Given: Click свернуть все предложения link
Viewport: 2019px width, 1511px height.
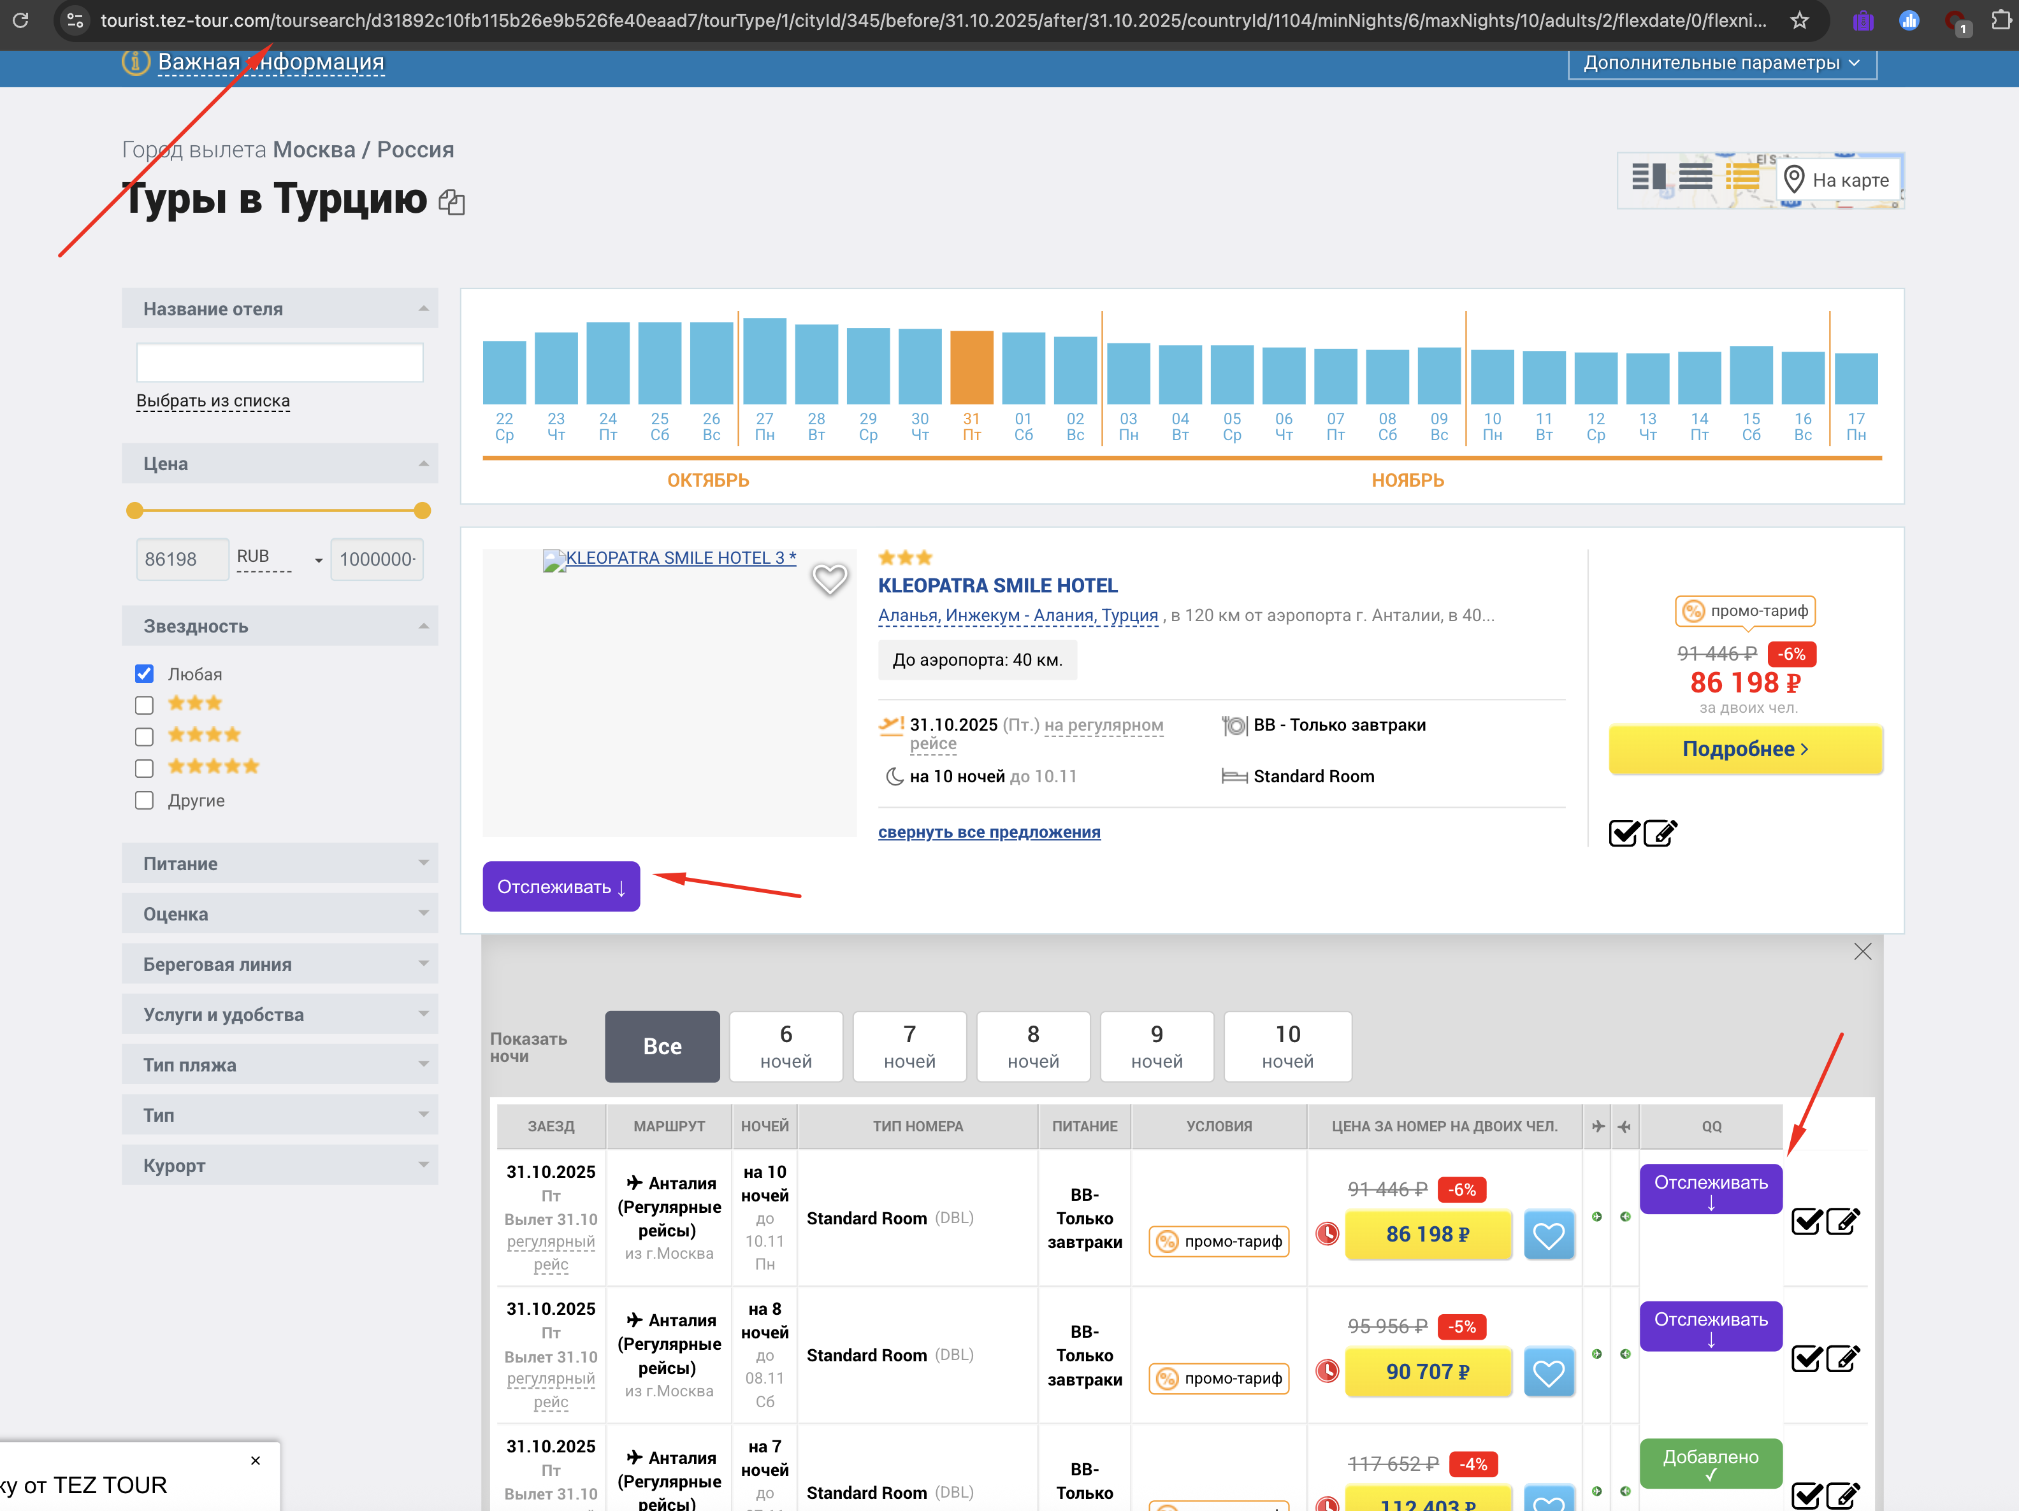Looking at the screenshot, I should 988,832.
